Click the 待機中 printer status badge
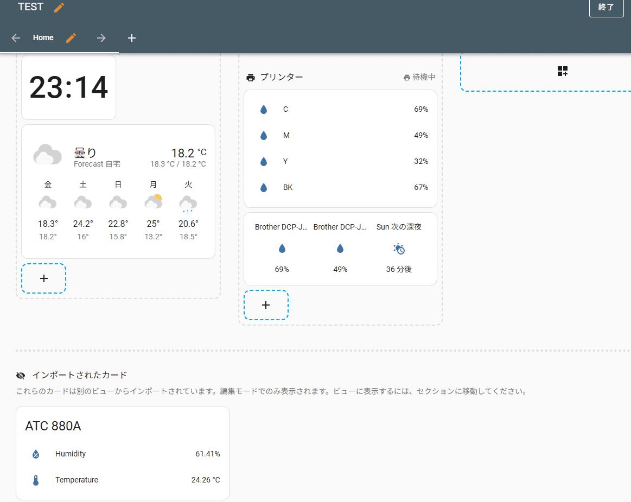Viewport: 631px width, 502px height. pyautogui.click(x=419, y=77)
